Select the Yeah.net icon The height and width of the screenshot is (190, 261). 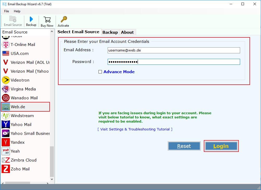click(x=6, y=151)
